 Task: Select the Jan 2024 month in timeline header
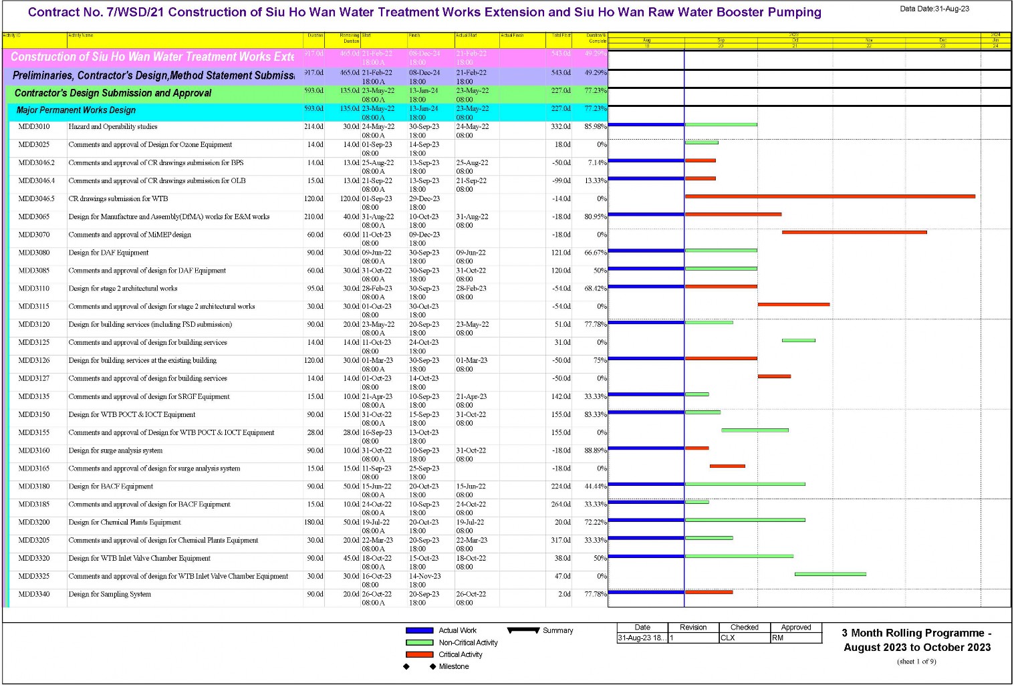(995, 40)
